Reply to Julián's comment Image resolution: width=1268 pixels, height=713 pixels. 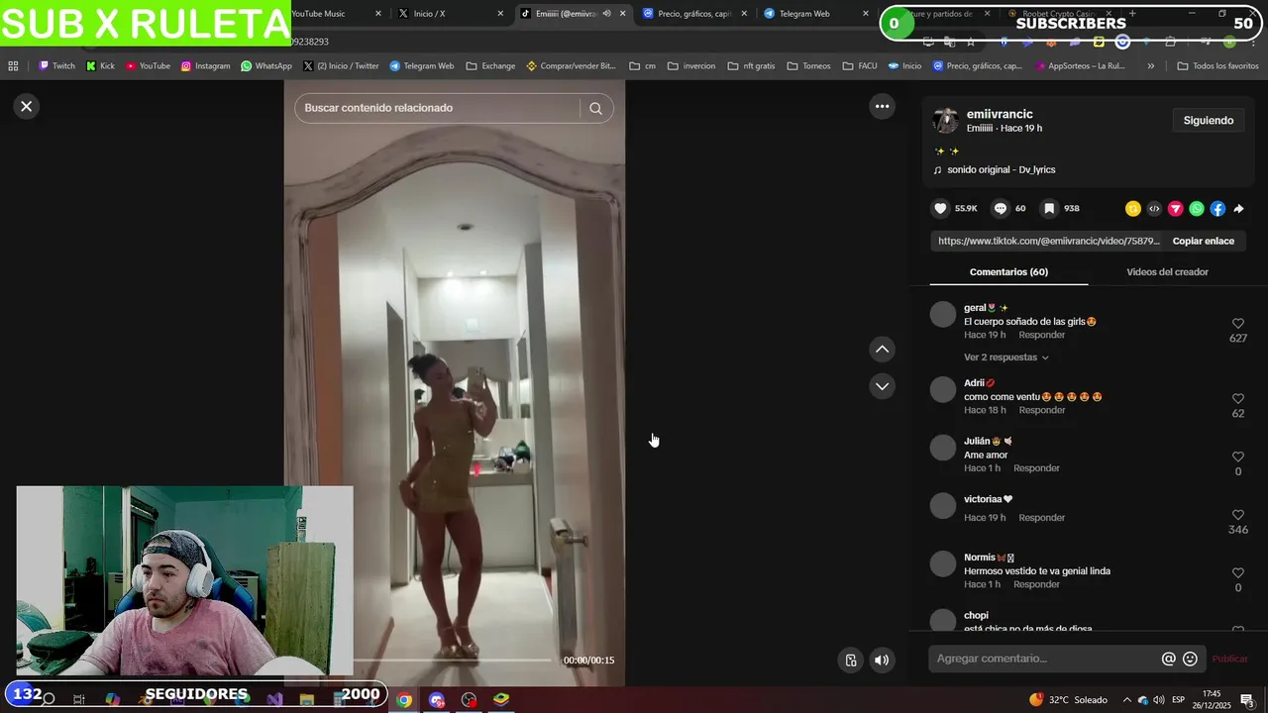(x=1036, y=468)
